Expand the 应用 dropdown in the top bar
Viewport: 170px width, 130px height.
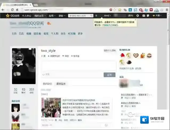tap(52, 16)
